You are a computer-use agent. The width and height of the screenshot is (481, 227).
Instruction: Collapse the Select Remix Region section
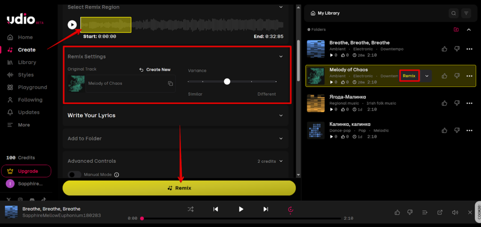tap(281, 7)
